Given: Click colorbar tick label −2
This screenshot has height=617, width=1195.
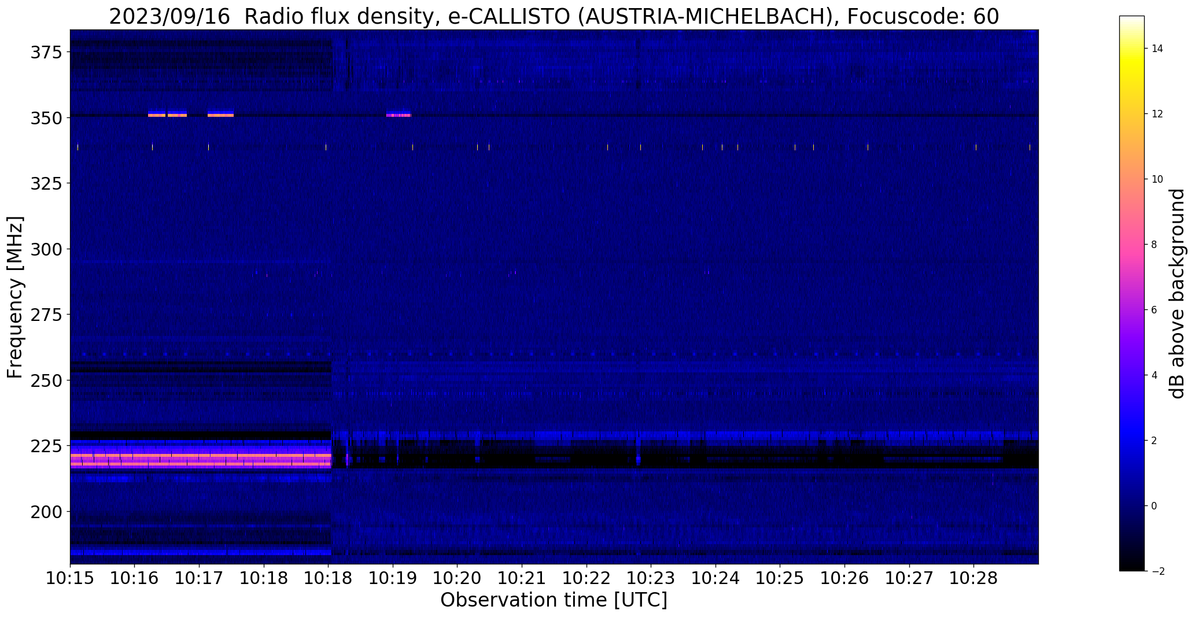Looking at the screenshot, I should pos(1157,571).
